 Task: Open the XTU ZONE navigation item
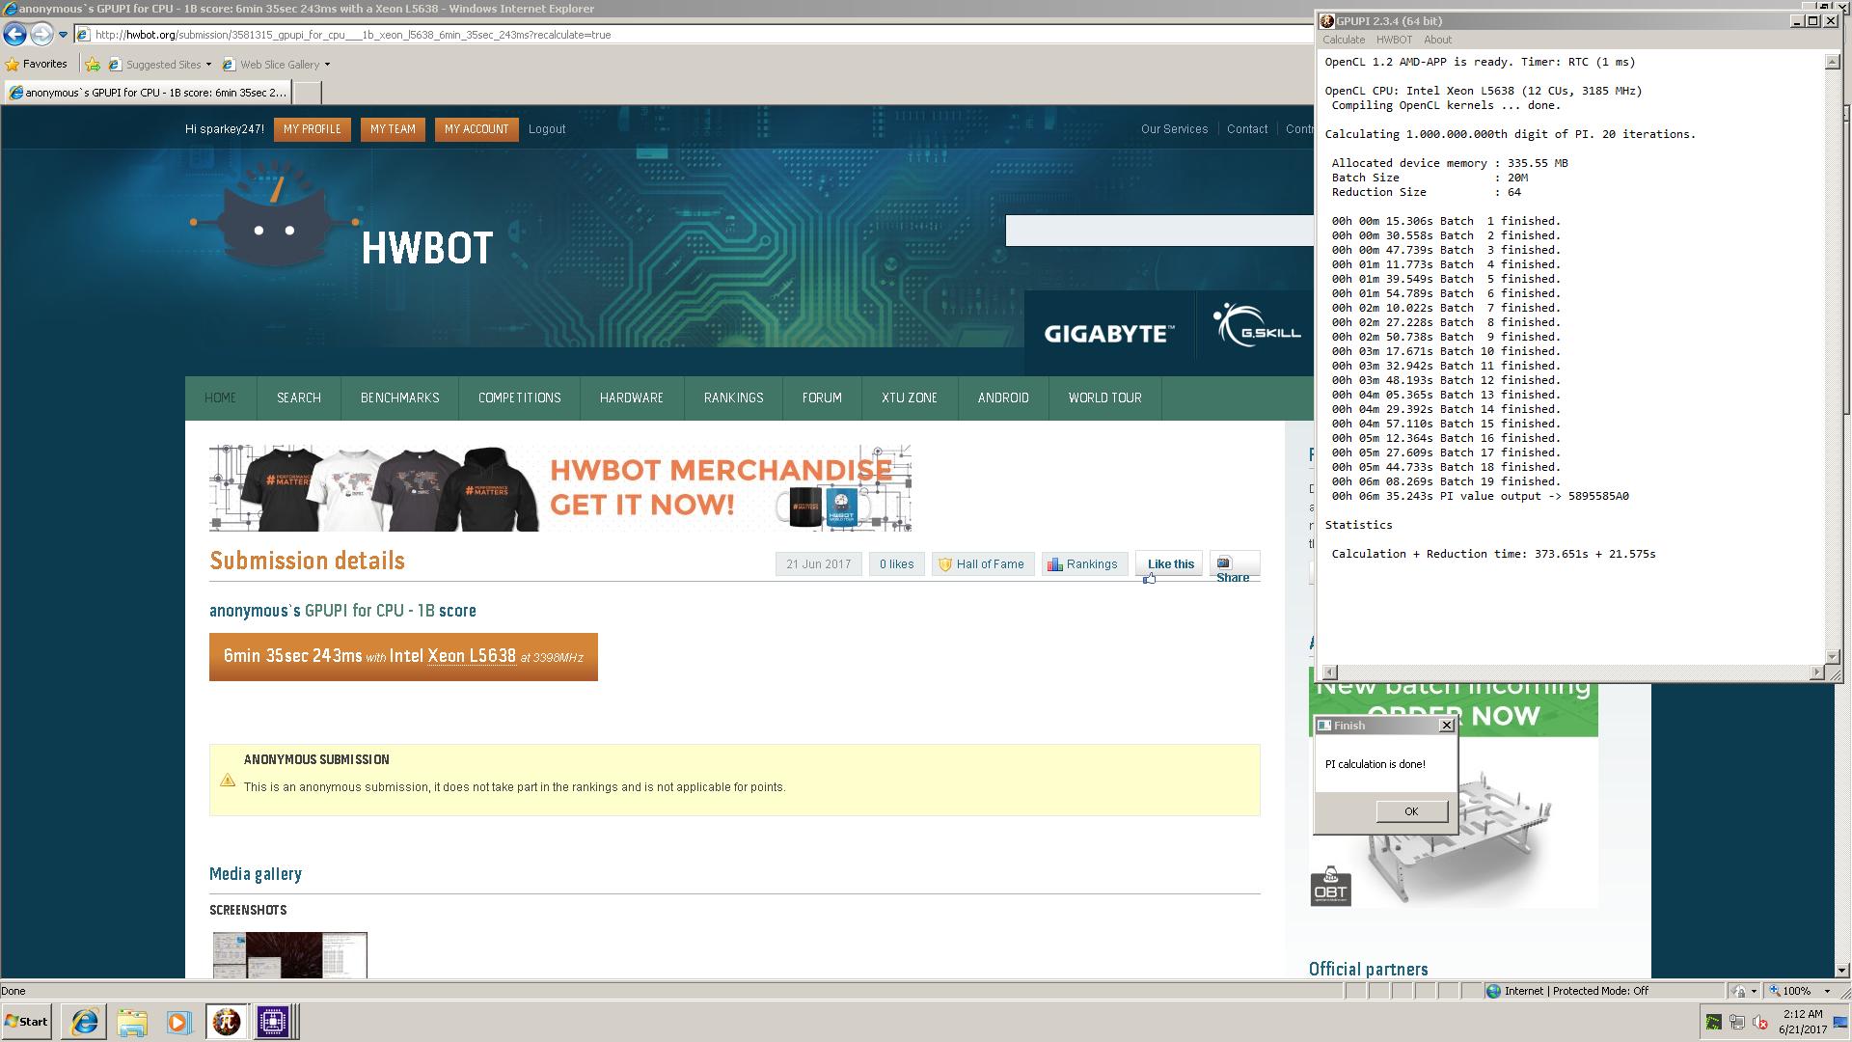(910, 398)
